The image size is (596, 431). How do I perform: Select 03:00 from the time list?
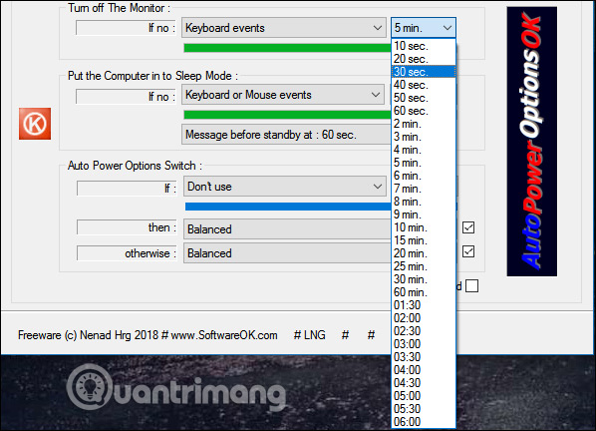[424, 343]
